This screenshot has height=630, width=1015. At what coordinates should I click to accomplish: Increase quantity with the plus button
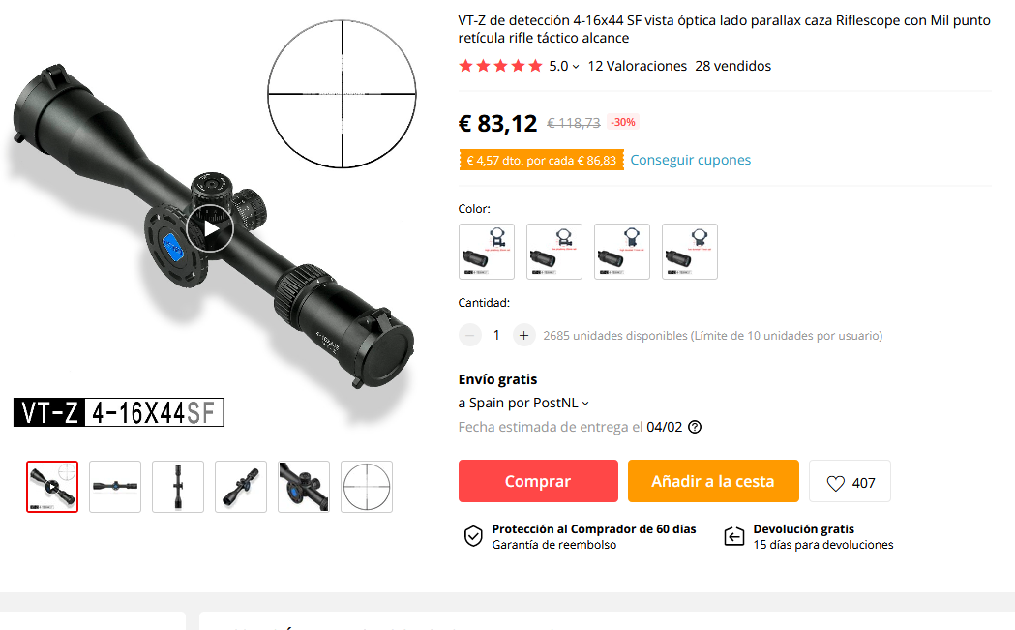coord(523,336)
